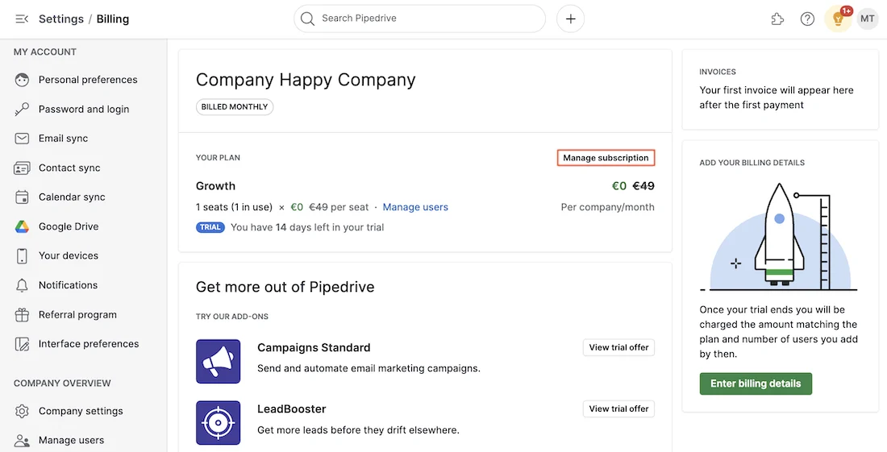
Task: Follow the Manage users link in plan
Action: pyautogui.click(x=415, y=207)
